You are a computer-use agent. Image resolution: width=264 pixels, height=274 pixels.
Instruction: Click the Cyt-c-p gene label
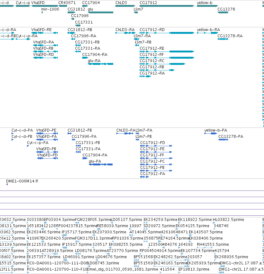(x=23, y=3)
